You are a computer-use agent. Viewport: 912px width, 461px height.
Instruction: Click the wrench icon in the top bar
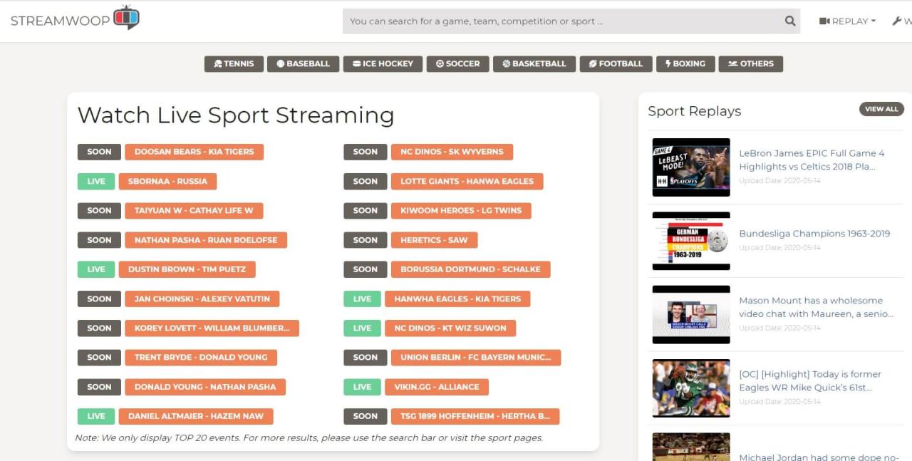tap(897, 21)
